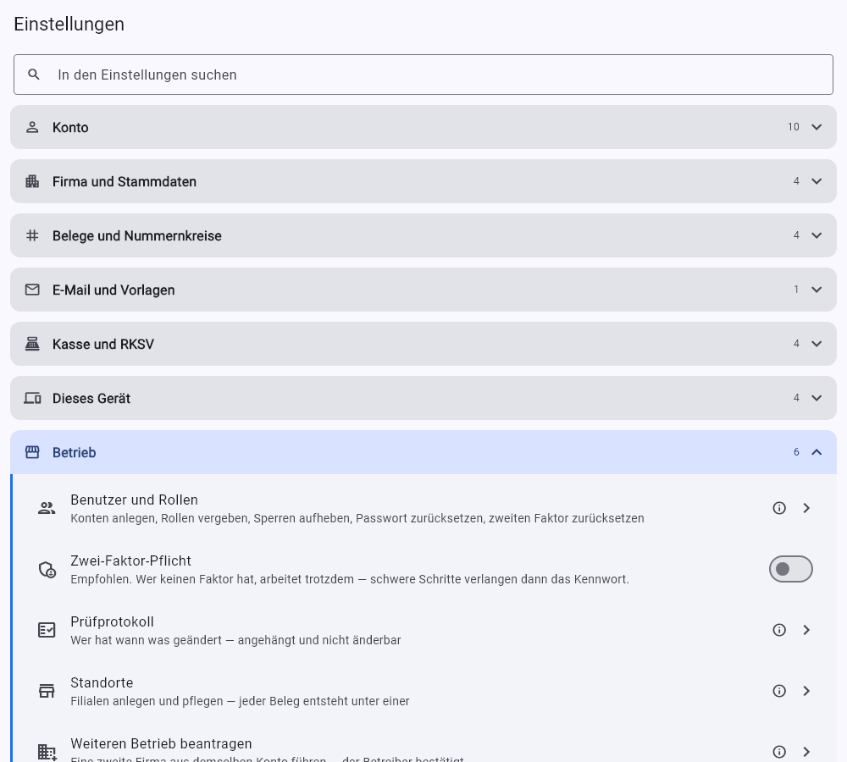Click the Zwei-Faktor-Pflicht shield icon

47,569
